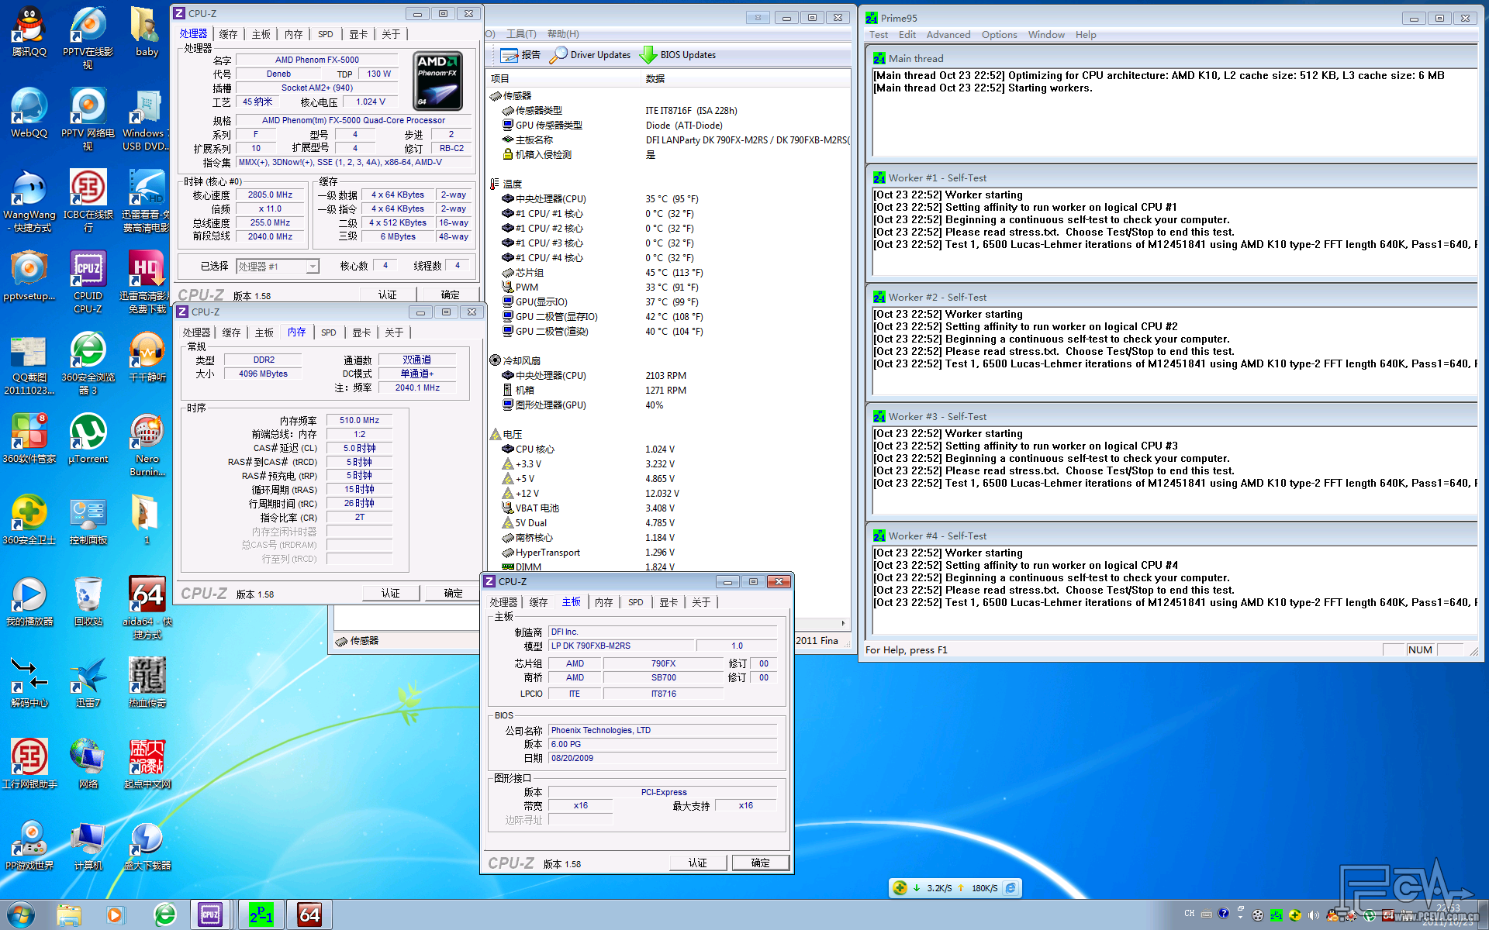Select 内存 tab in mainboard CPU-Z window

point(603,602)
